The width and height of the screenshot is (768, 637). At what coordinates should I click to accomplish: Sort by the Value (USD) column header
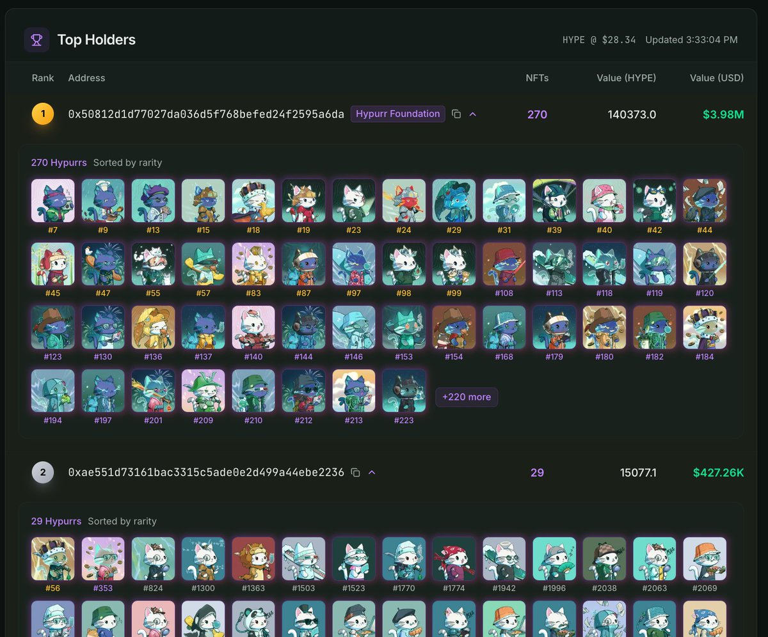717,78
